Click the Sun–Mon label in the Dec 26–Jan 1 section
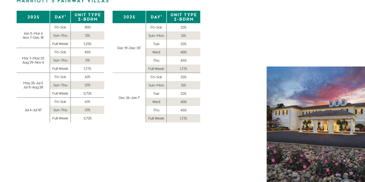The width and height of the screenshot is (365, 182). (156, 85)
